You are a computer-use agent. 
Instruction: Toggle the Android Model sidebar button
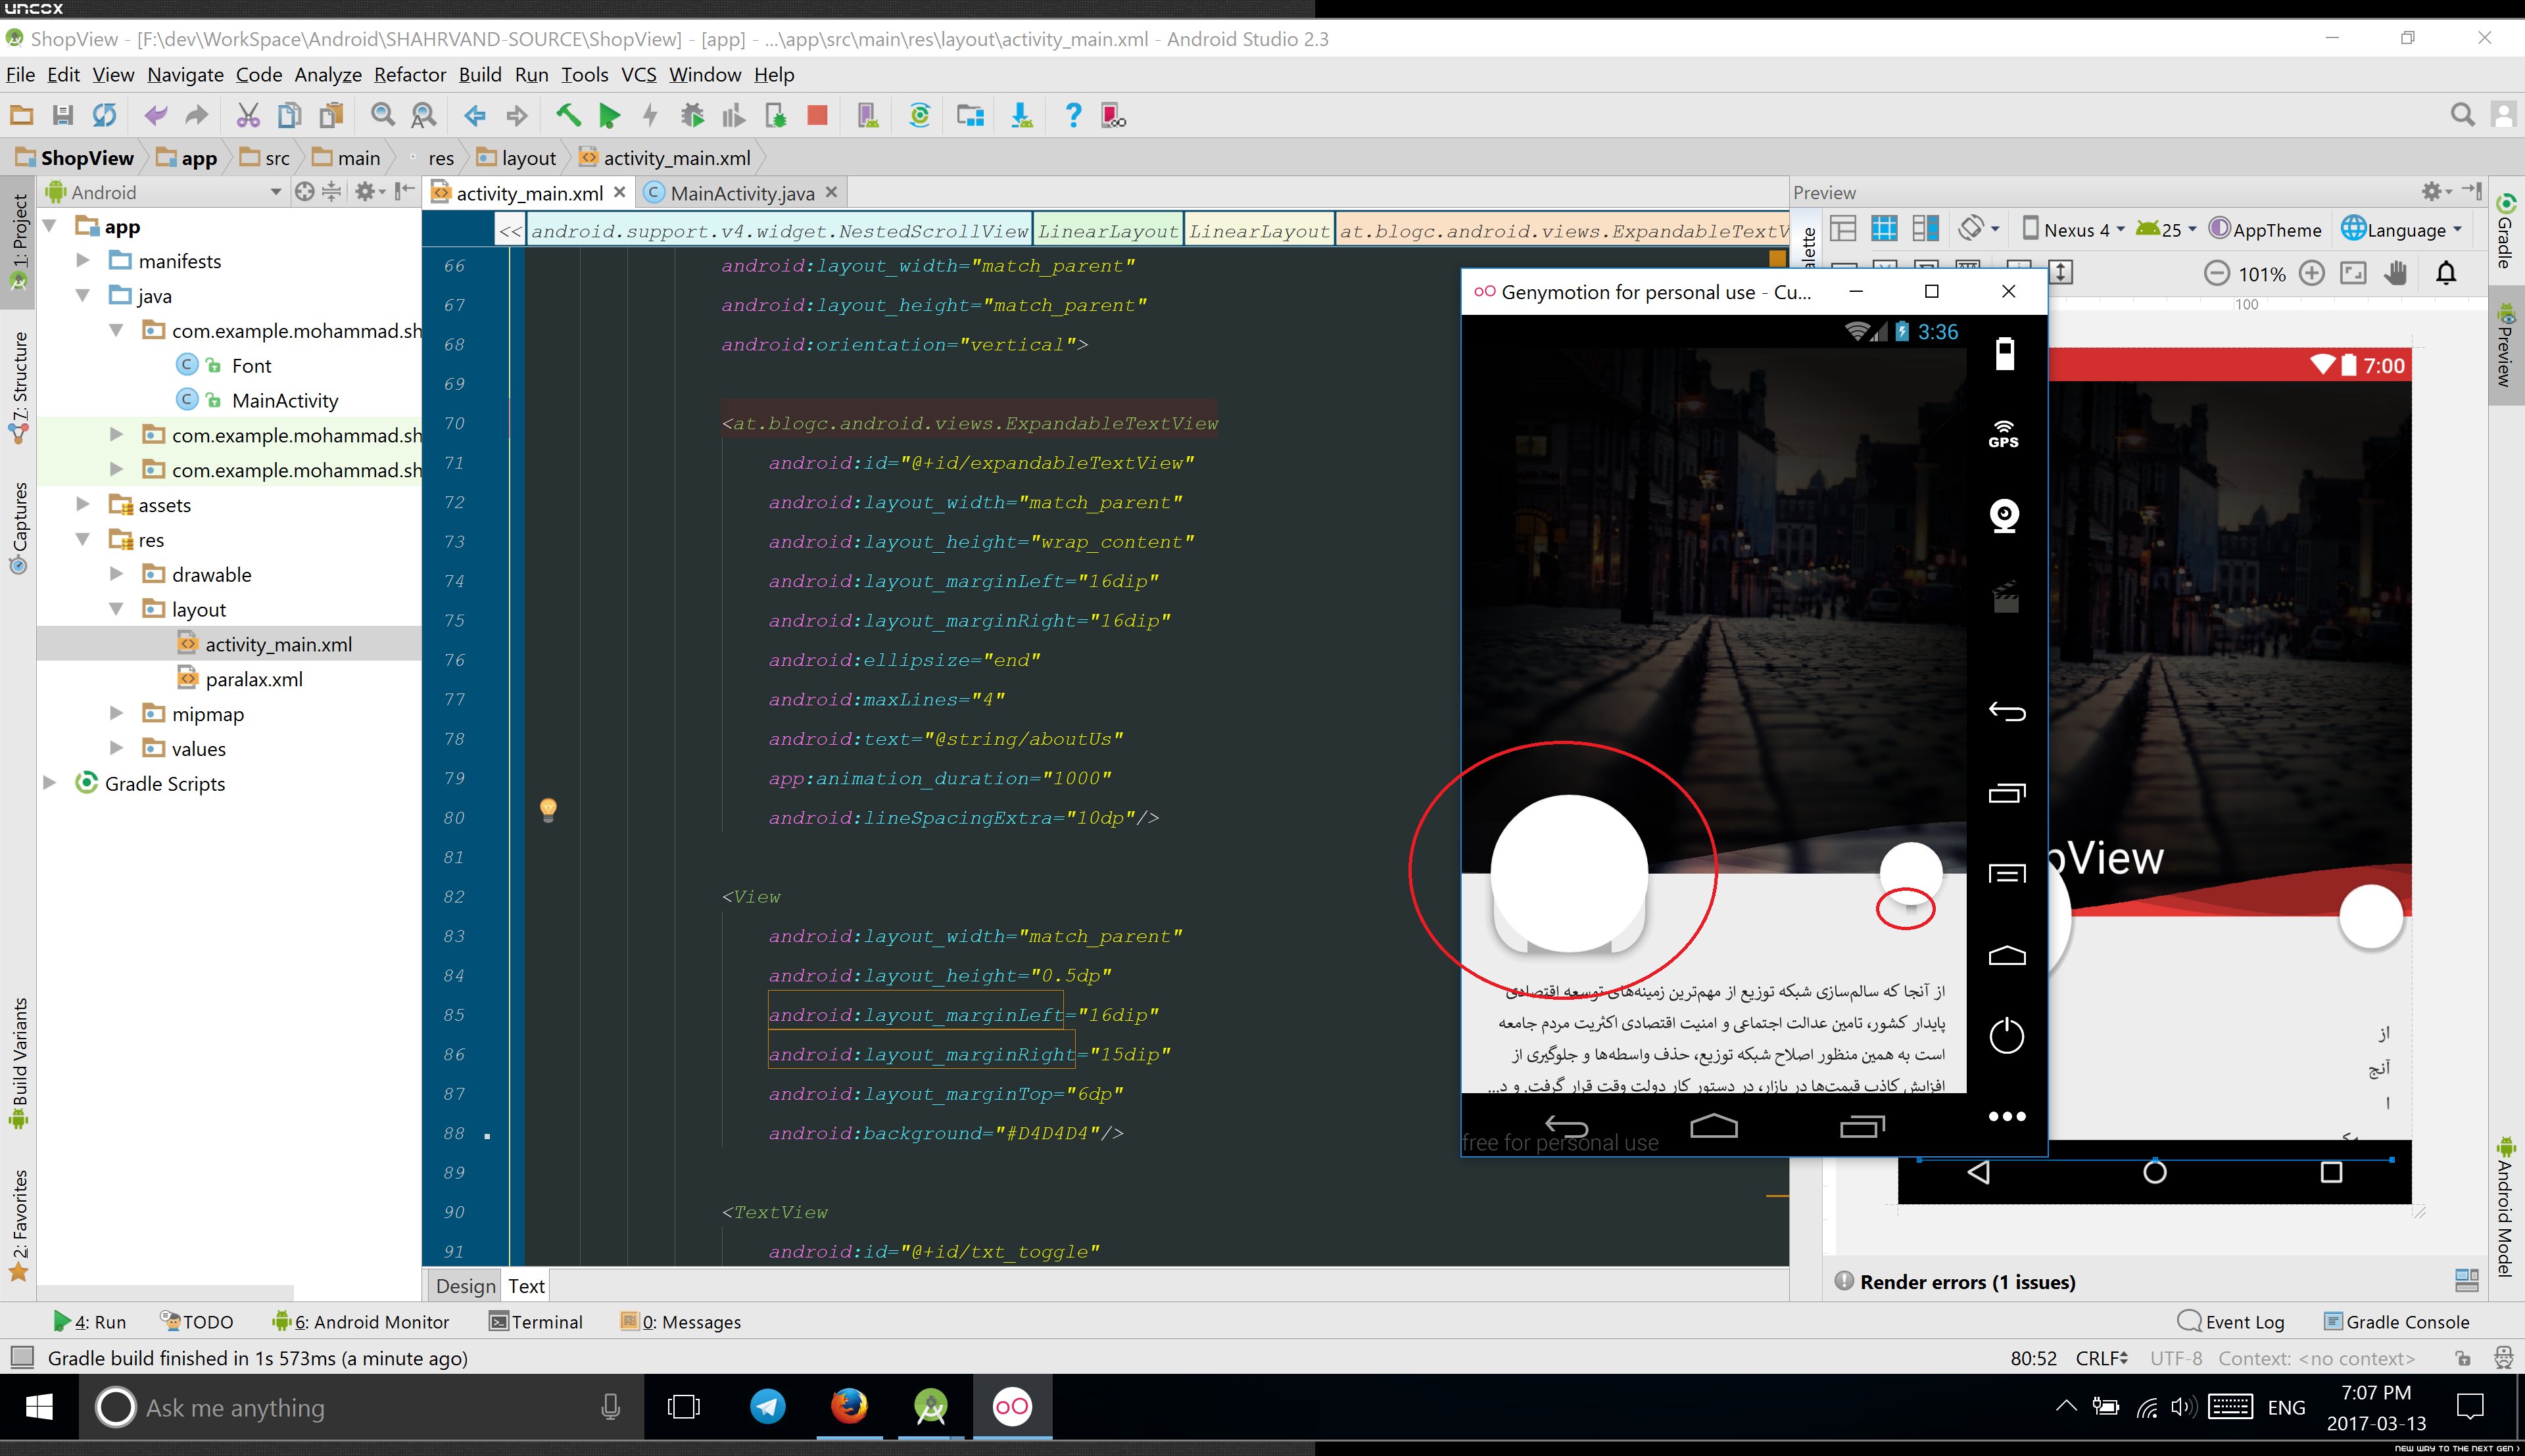(2505, 1207)
